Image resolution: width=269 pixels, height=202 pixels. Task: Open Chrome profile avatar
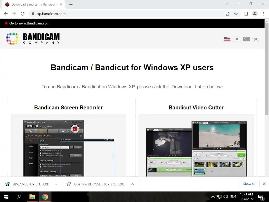coord(255,14)
